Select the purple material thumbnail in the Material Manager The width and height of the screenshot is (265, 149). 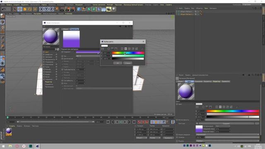9,132
